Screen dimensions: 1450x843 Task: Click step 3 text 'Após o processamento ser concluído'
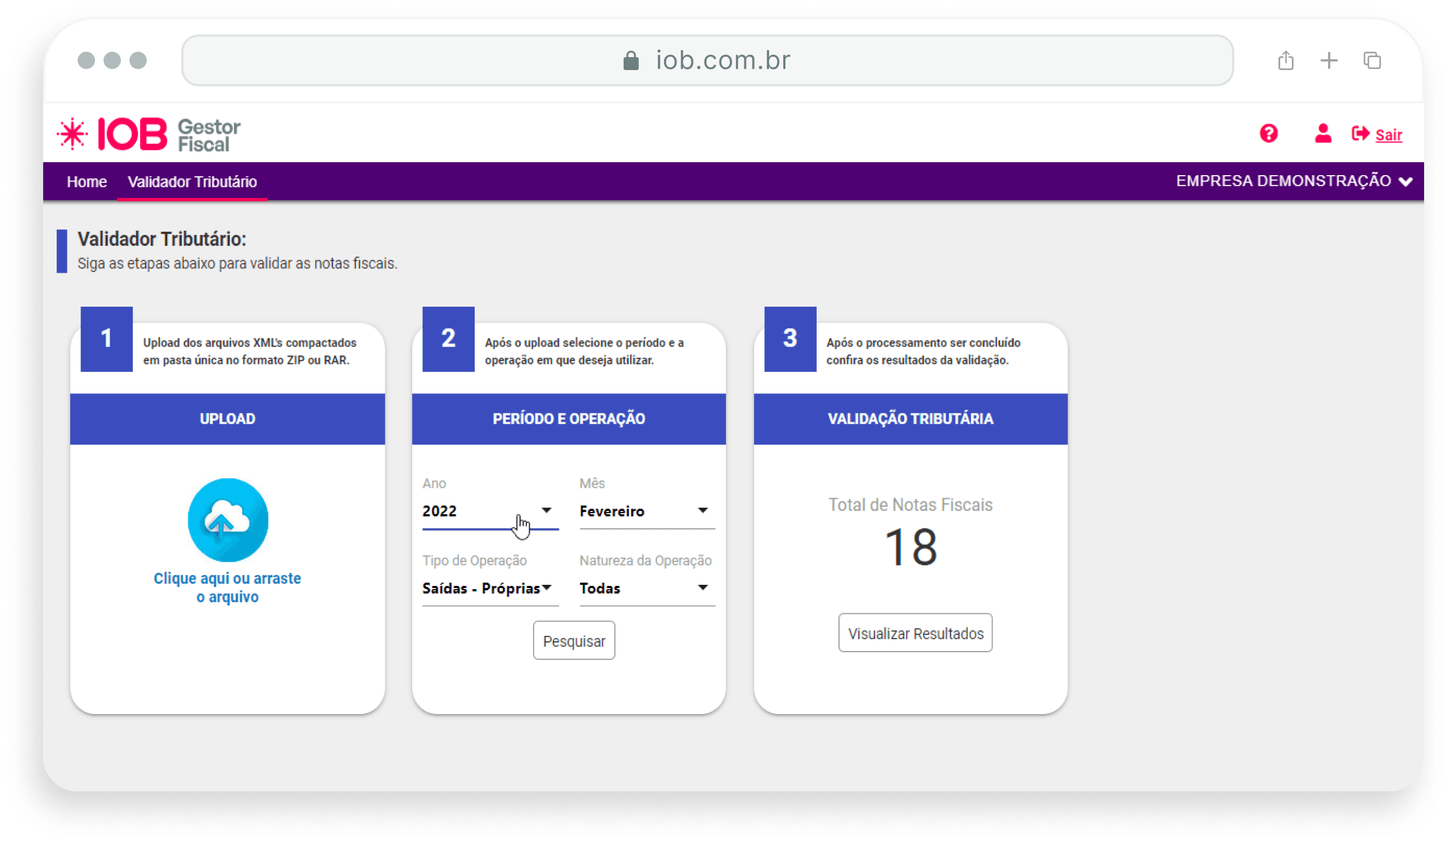[923, 351]
